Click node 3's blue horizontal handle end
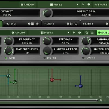The height and width of the screenshot is (109, 109). (75, 86)
